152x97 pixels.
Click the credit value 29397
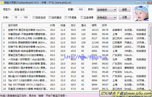coord(95,89)
